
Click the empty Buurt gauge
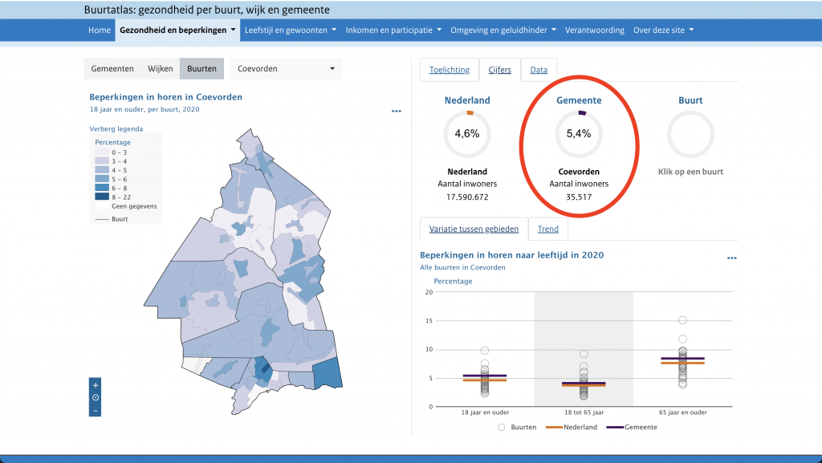click(690, 134)
